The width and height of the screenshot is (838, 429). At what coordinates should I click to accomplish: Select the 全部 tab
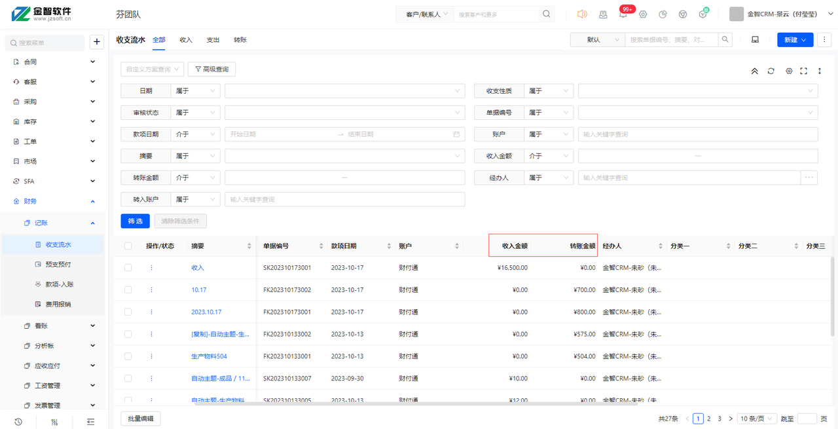pos(159,40)
